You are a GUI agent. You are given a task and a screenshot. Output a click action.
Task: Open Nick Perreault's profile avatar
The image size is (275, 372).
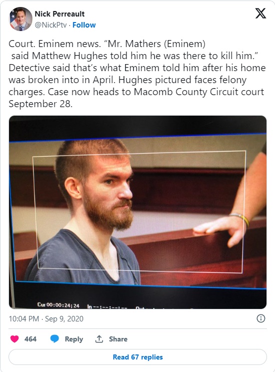click(x=21, y=19)
